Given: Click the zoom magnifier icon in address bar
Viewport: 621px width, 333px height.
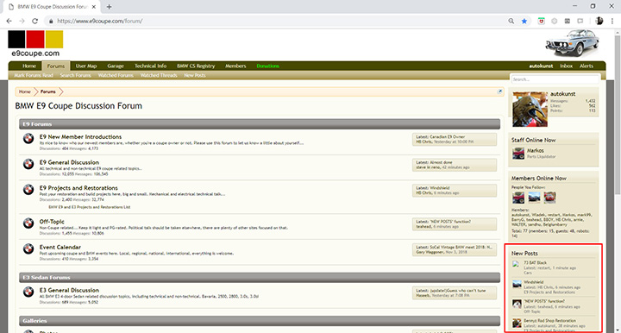Looking at the screenshot, I should coord(511,21).
